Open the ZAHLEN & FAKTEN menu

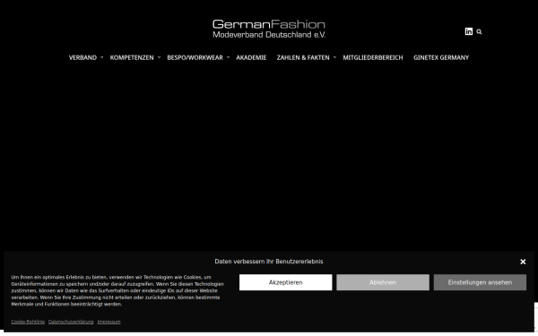point(303,57)
